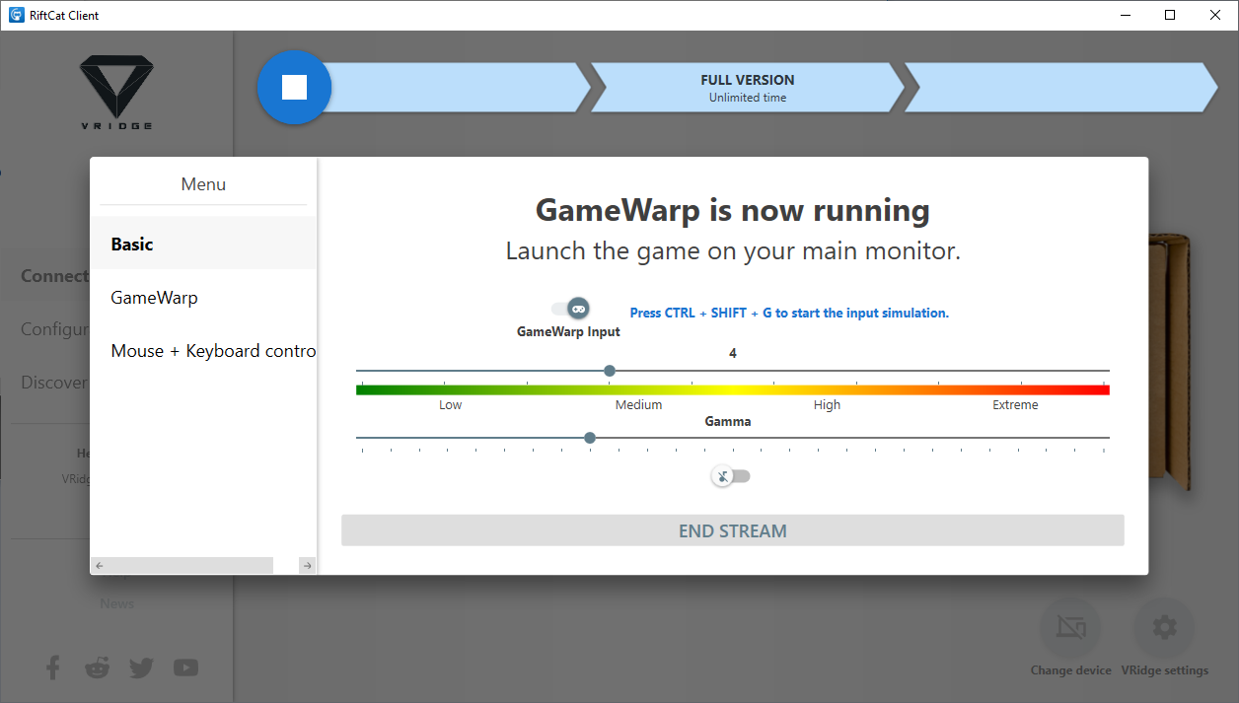Click the CTRL + SHIFT + G hint text

pos(789,313)
